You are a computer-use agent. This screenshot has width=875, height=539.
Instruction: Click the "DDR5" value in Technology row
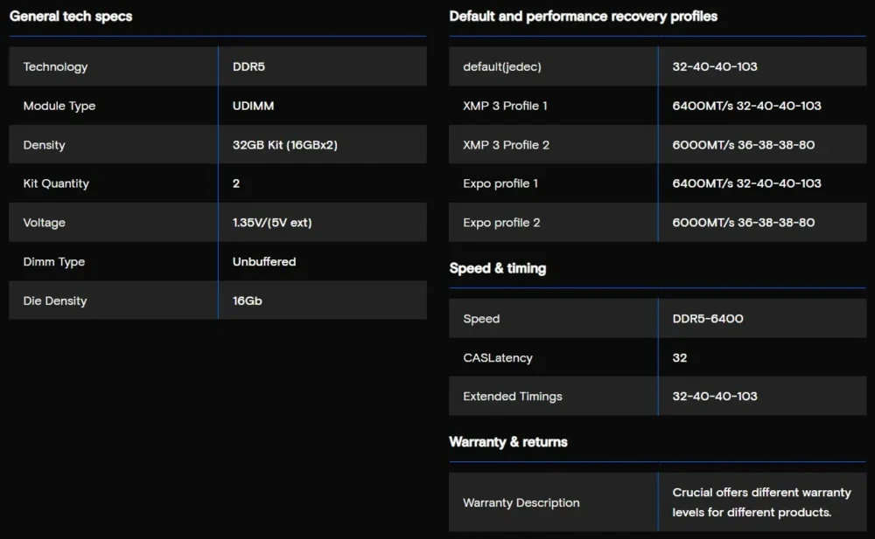coord(248,66)
